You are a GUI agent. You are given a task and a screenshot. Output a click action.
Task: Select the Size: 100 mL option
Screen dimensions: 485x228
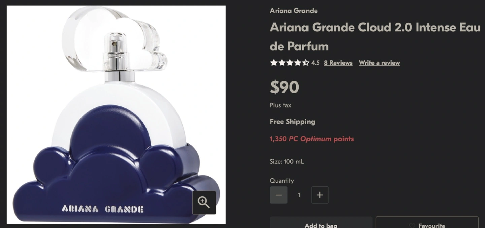pyautogui.click(x=287, y=161)
